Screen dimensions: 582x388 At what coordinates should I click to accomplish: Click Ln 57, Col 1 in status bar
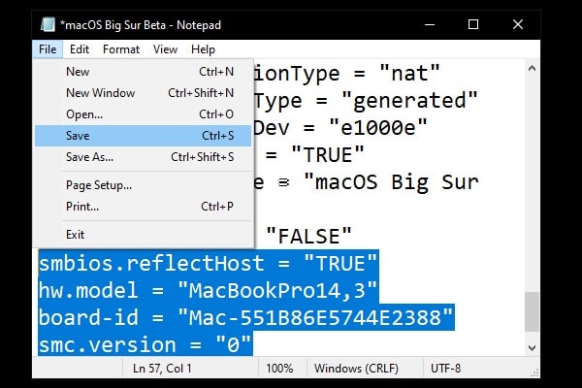pyautogui.click(x=162, y=369)
